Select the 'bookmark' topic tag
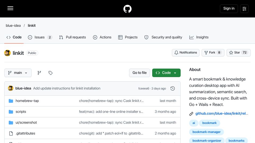This screenshot has width=255, height=143. [x=210, y=123]
